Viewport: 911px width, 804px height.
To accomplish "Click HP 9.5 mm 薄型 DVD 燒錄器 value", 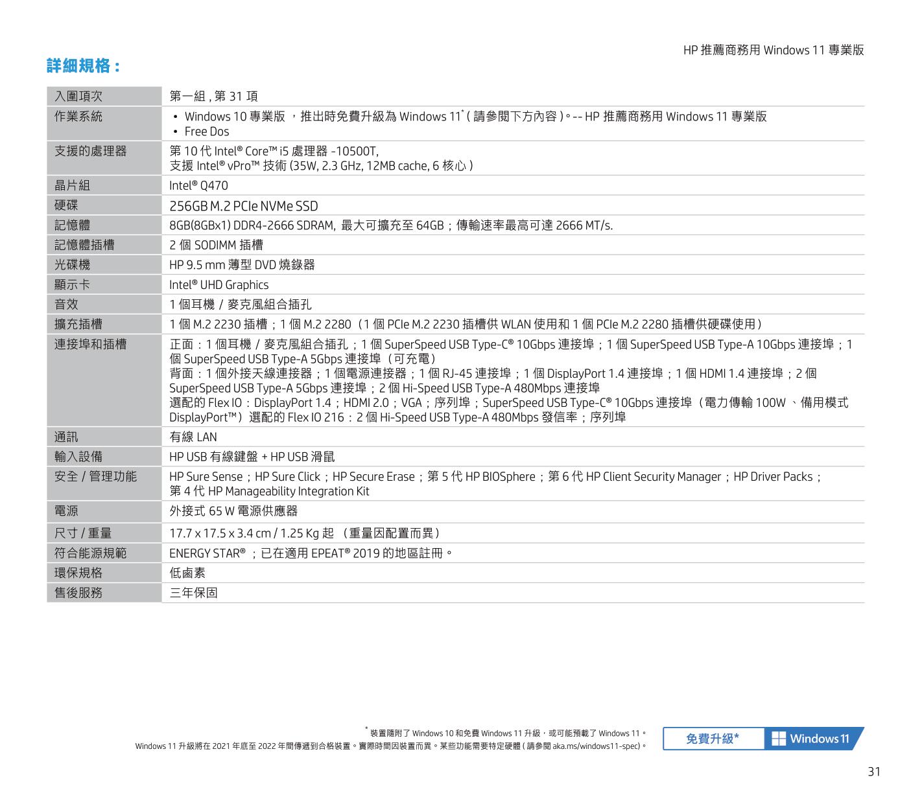I will (242, 265).
